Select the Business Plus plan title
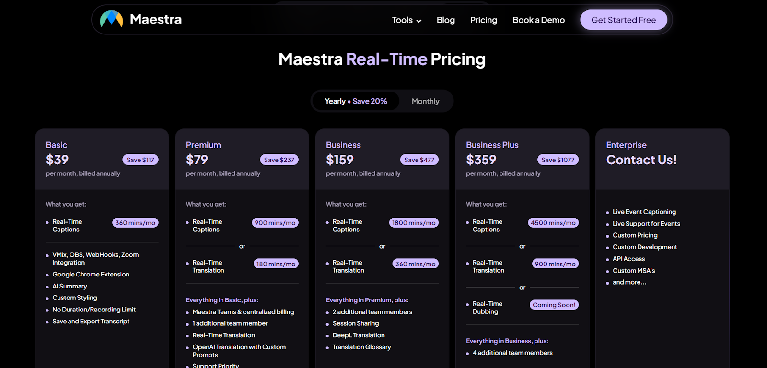Image resolution: width=767 pixels, height=368 pixels. click(x=492, y=145)
